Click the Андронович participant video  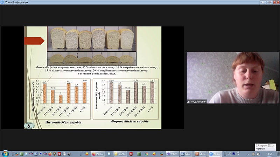point(232,77)
